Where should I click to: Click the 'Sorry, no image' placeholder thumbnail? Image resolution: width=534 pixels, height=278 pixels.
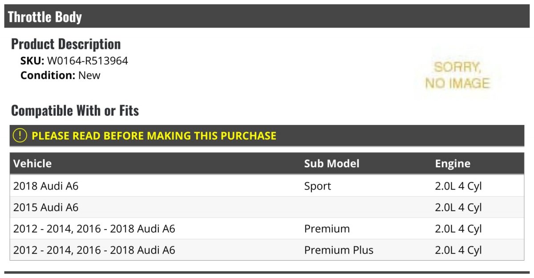[457, 75]
